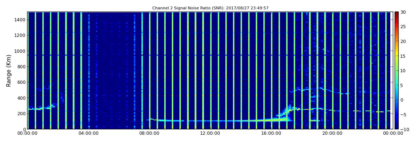This screenshot has width=416, height=147.
Task: Click the colorbar value 30
Action: (403, 12)
